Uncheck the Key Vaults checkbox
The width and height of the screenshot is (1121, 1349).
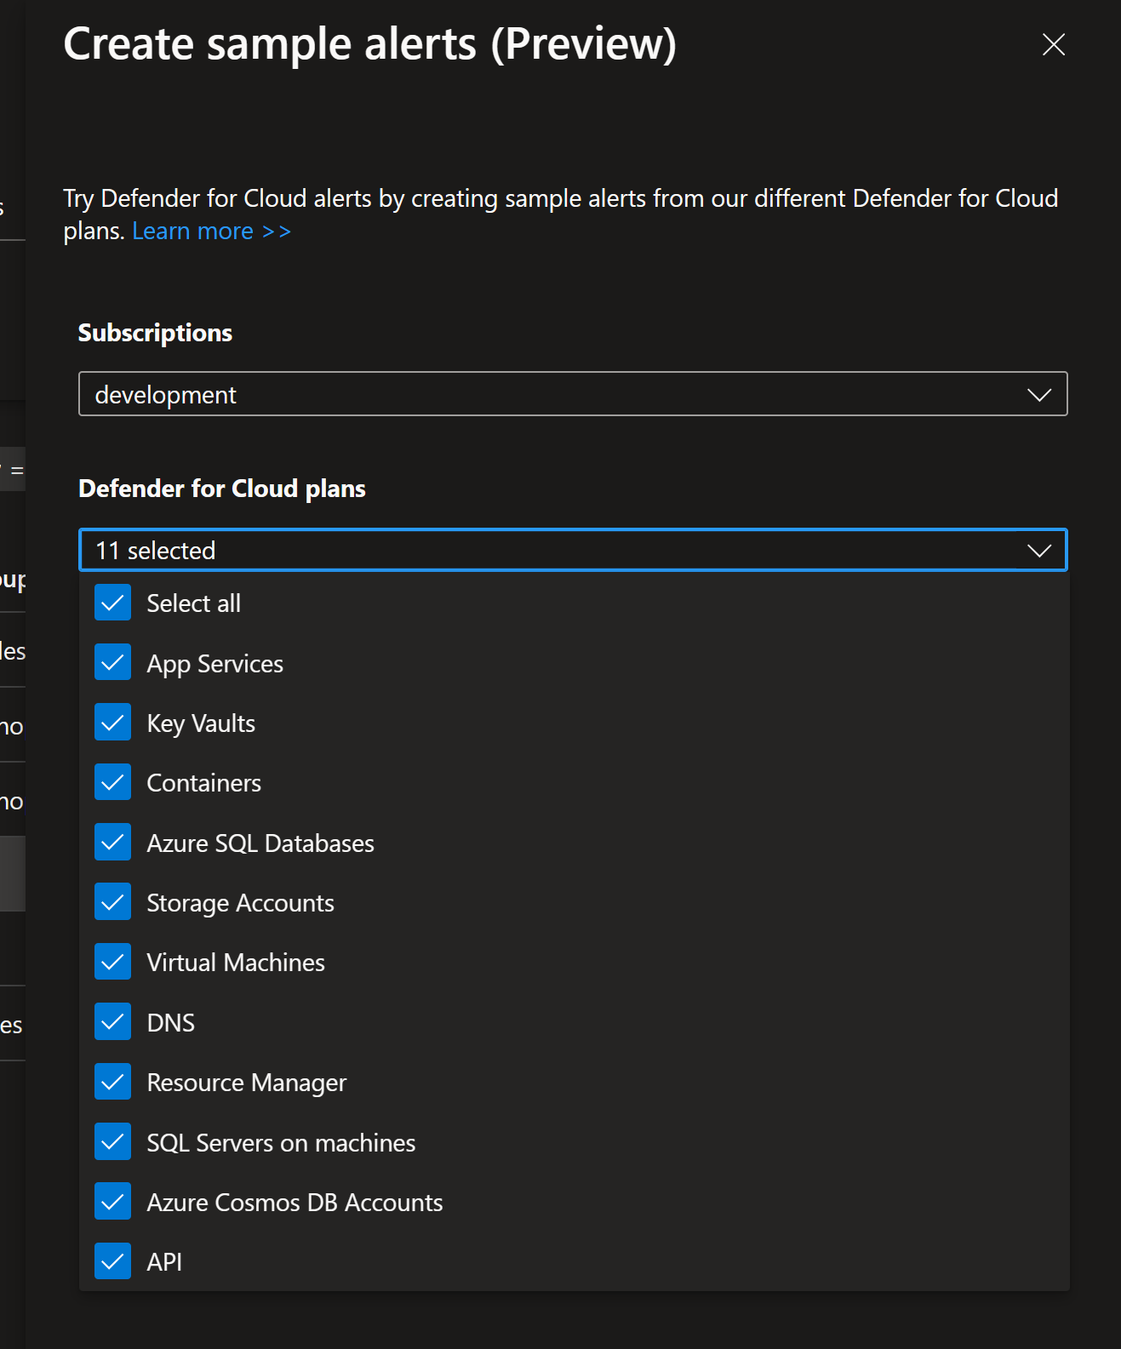point(112,723)
